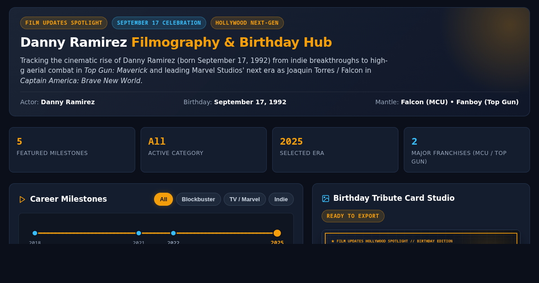The image size is (539, 283).
Task: Open the Major Franchises stat card
Action: click(x=467, y=150)
